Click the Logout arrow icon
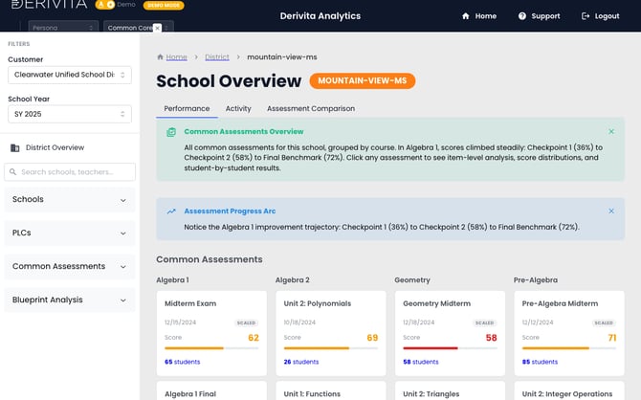 tap(586, 16)
